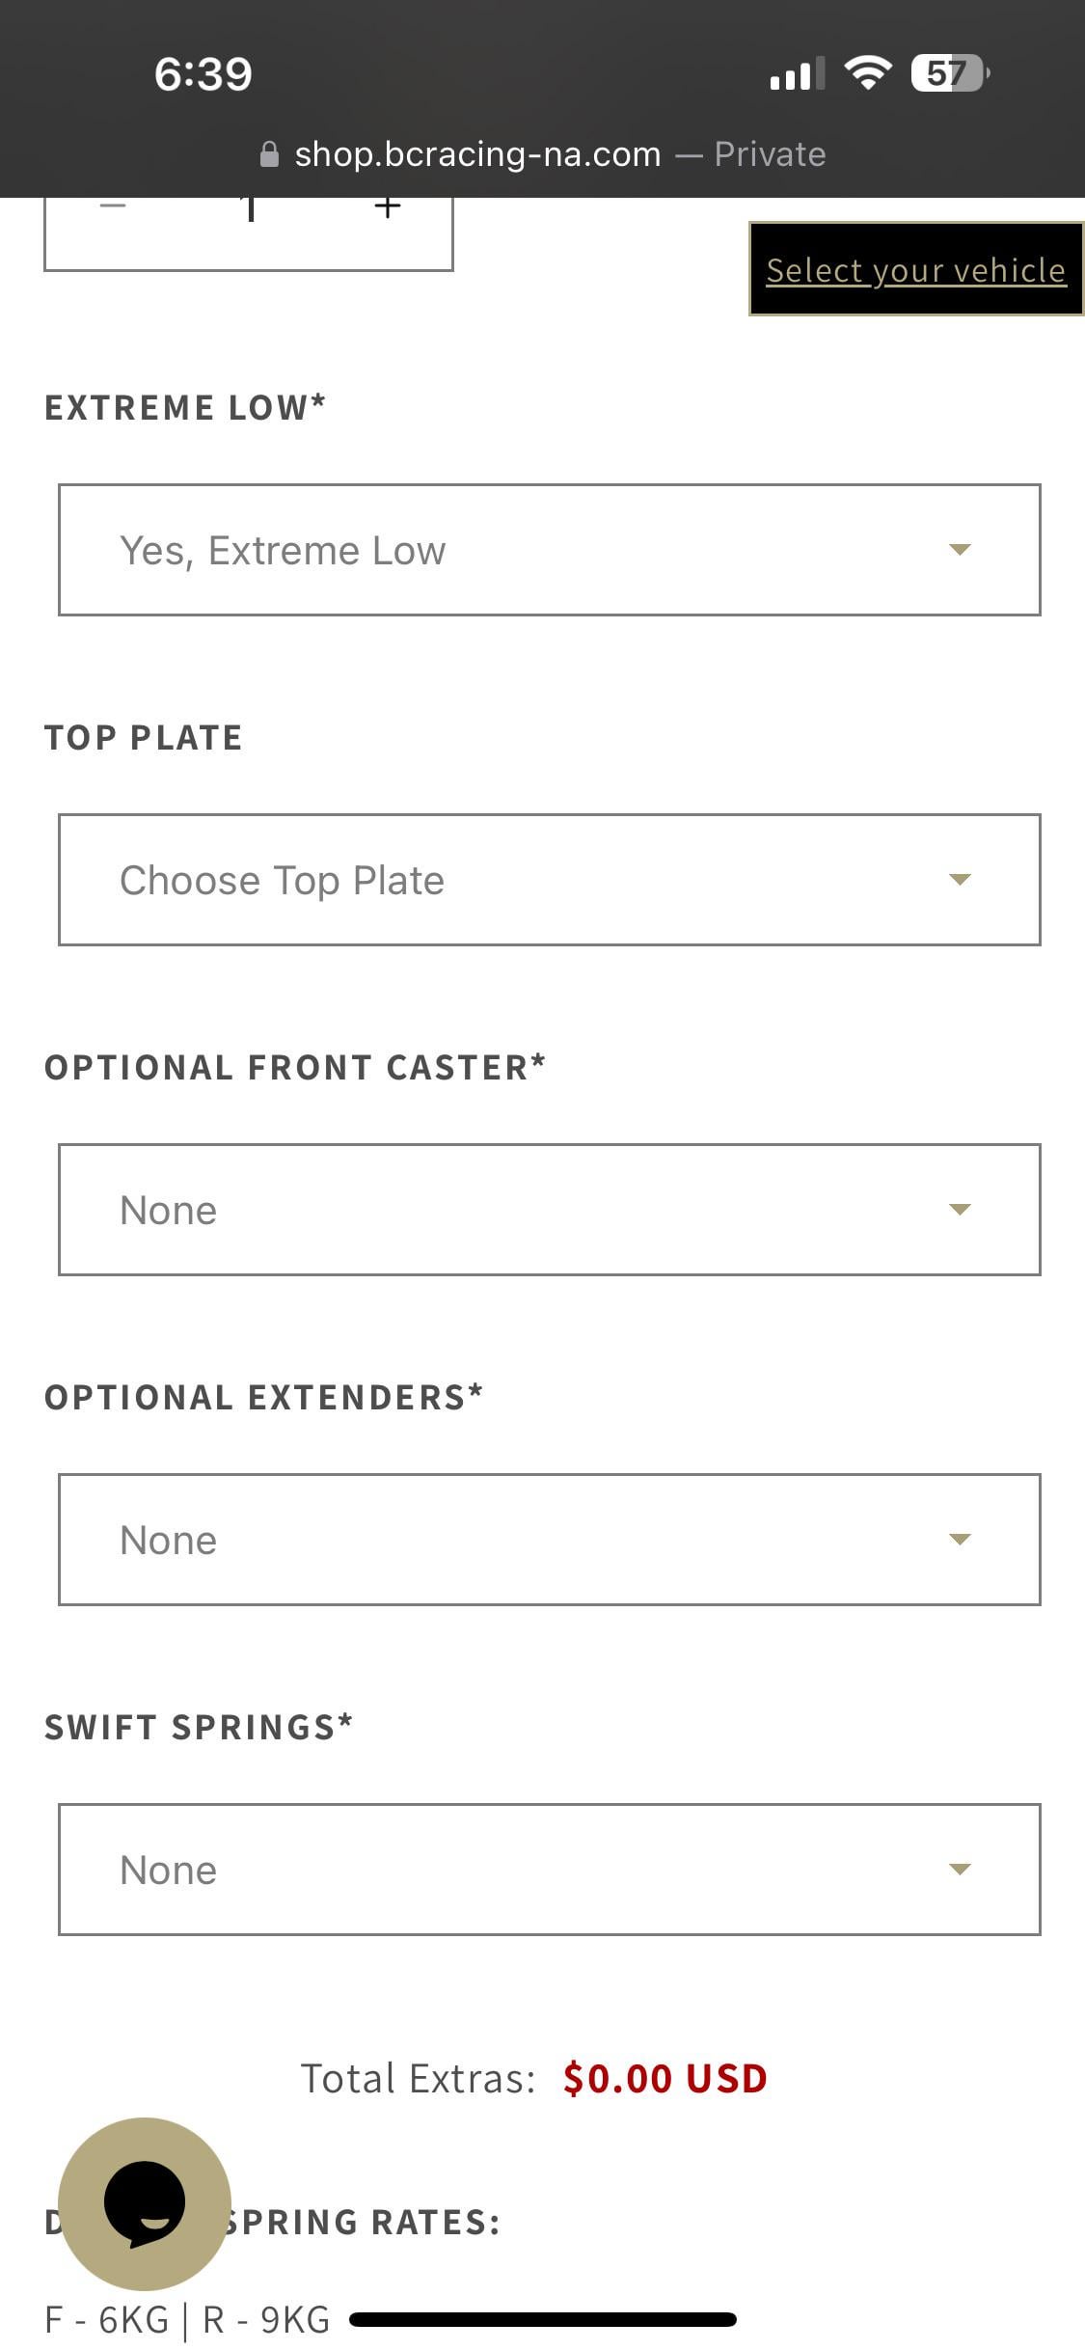The height and width of the screenshot is (2350, 1085).
Task: Tap the battery indicator icon
Action: [949, 73]
